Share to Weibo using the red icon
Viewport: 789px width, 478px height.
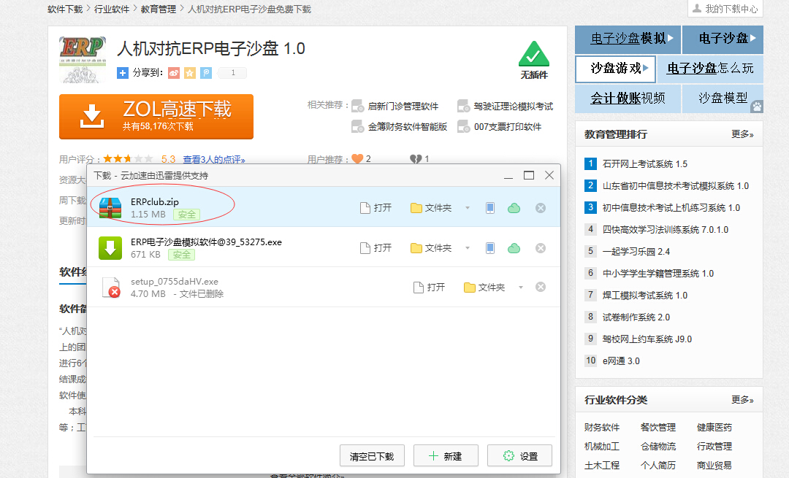(x=174, y=73)
